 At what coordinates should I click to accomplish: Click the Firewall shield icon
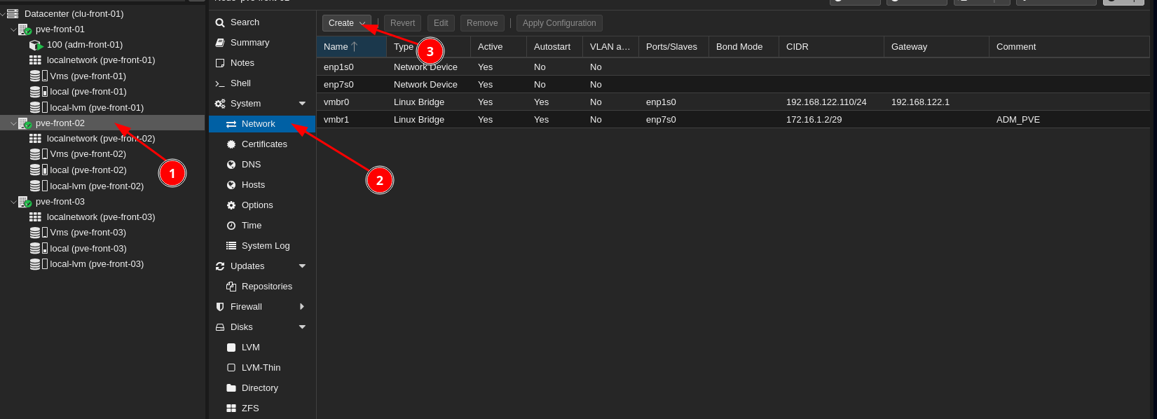click(220, 307)
